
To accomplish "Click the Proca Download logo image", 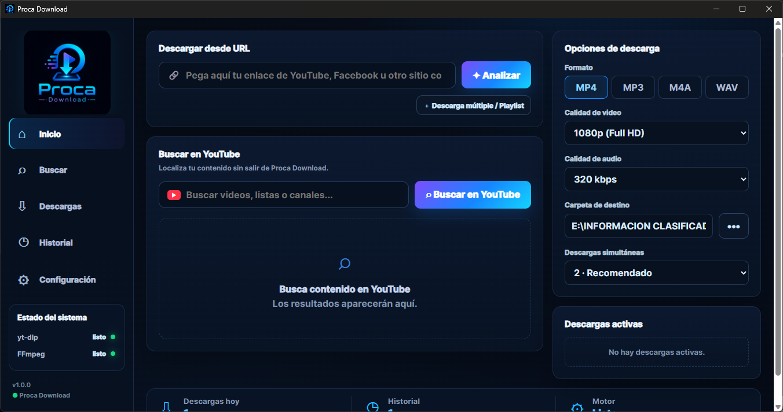I will [67, 72].
